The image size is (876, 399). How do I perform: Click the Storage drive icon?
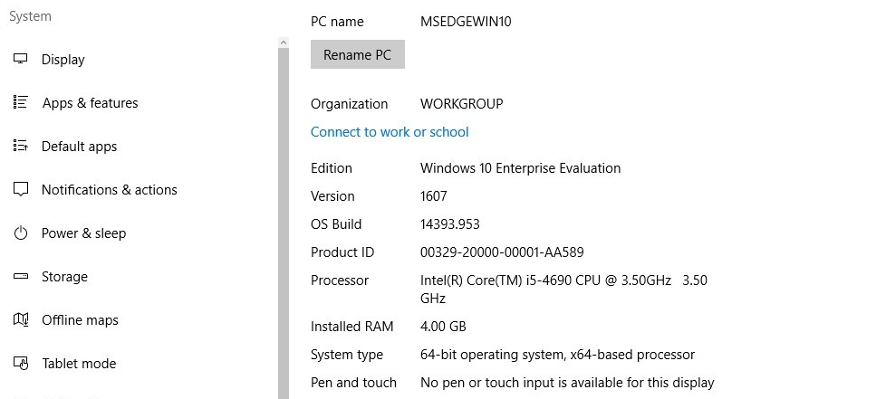pos(21,276)
